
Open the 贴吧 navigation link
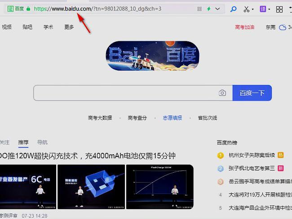(27, 27)
